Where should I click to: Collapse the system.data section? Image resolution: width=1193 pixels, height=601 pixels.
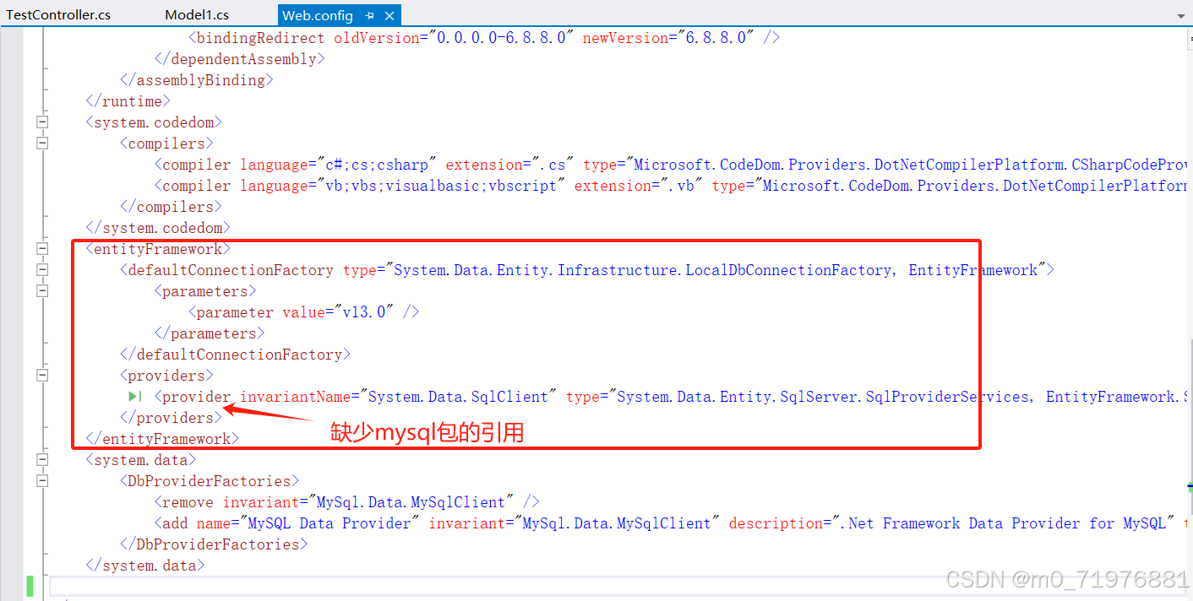click(x=42, y=459)
